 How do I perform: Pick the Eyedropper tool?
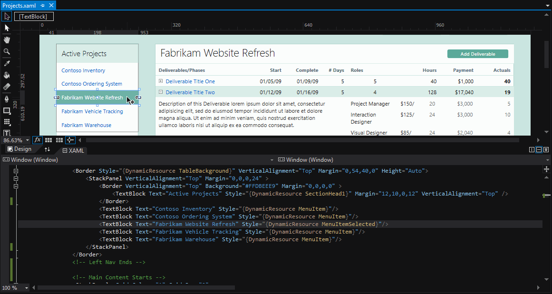point(7,63)
